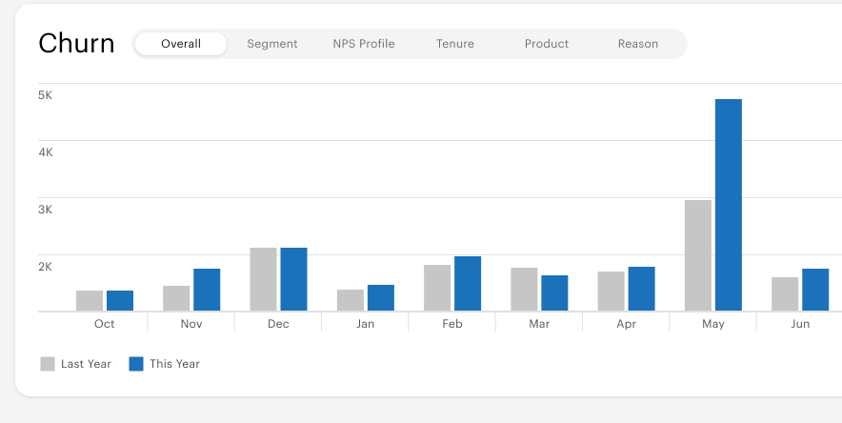Click the blue This Year bar for Feb

468,284
